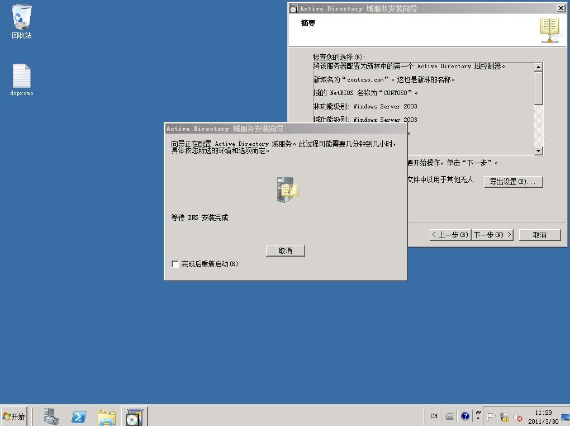Enable restart after completion checkbox
The width and height of the screenshot is (570, 426).
(175, 264)
